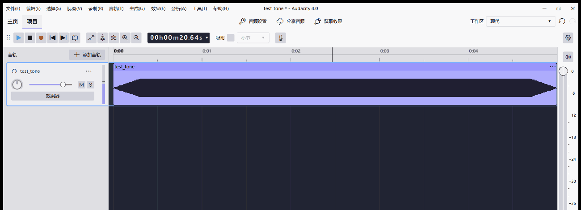Solo the test_tone track with S
The width and height of the screenshot is (581, 210).
click(x=90, y=84)
